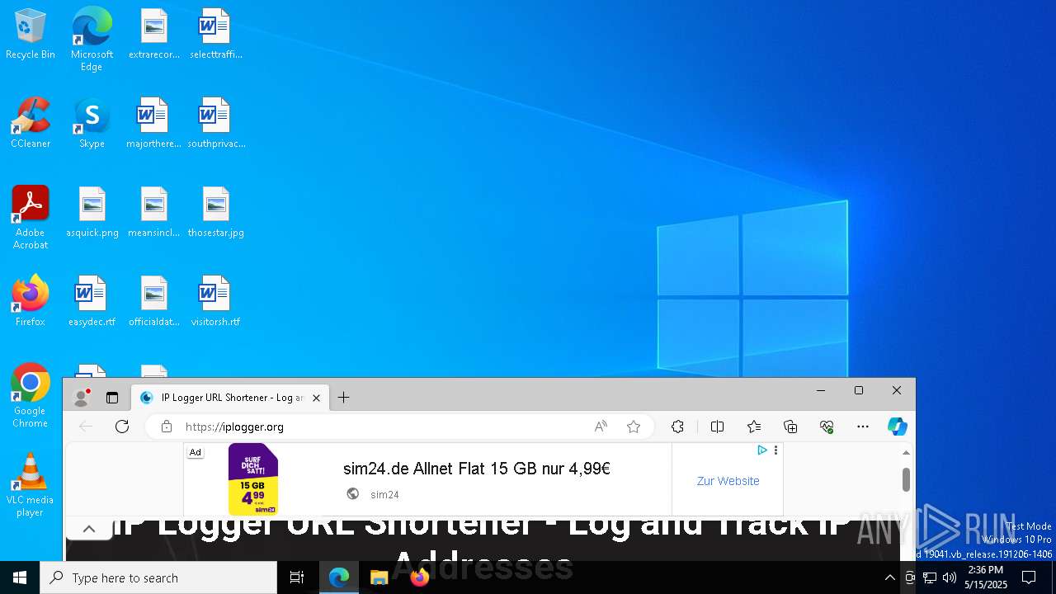This screenshot has width=1056, height=594.
Task: View site information lock icon
Action: (x=167, y=427)
